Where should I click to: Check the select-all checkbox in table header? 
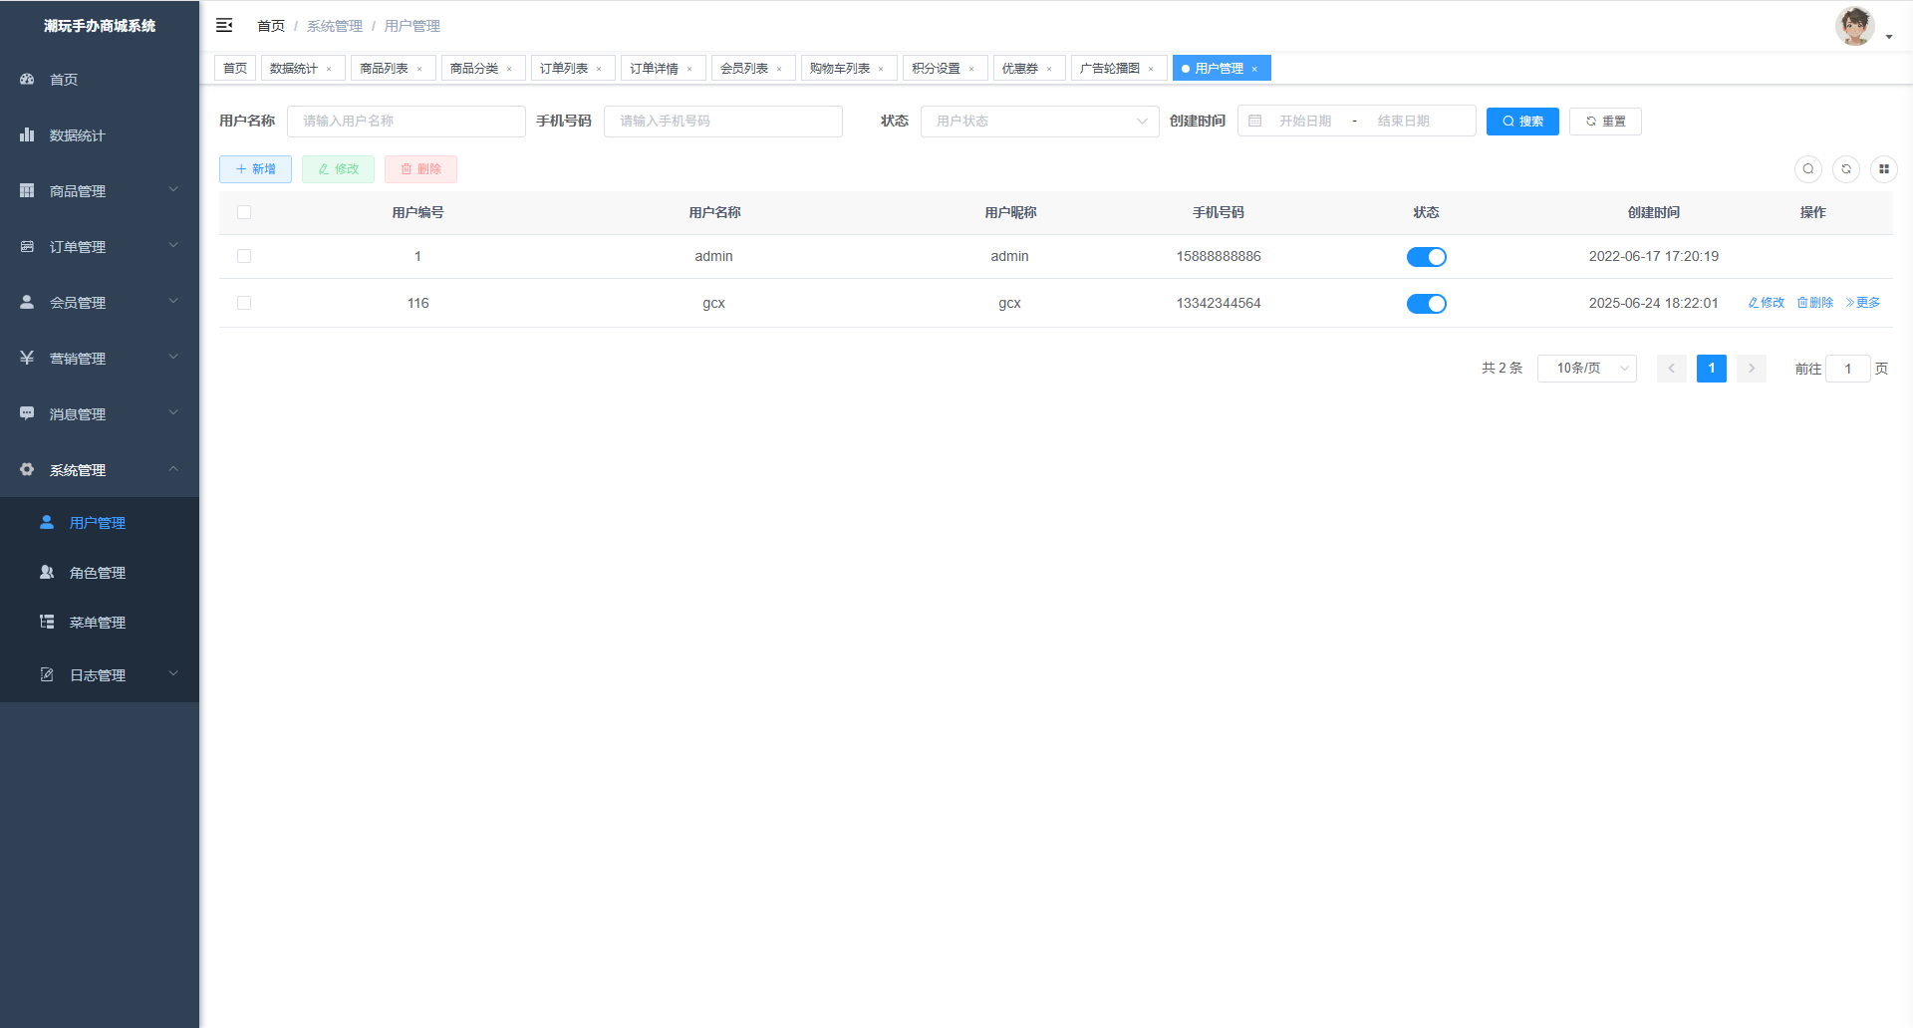pyautogui.click(x=244, y=212)
